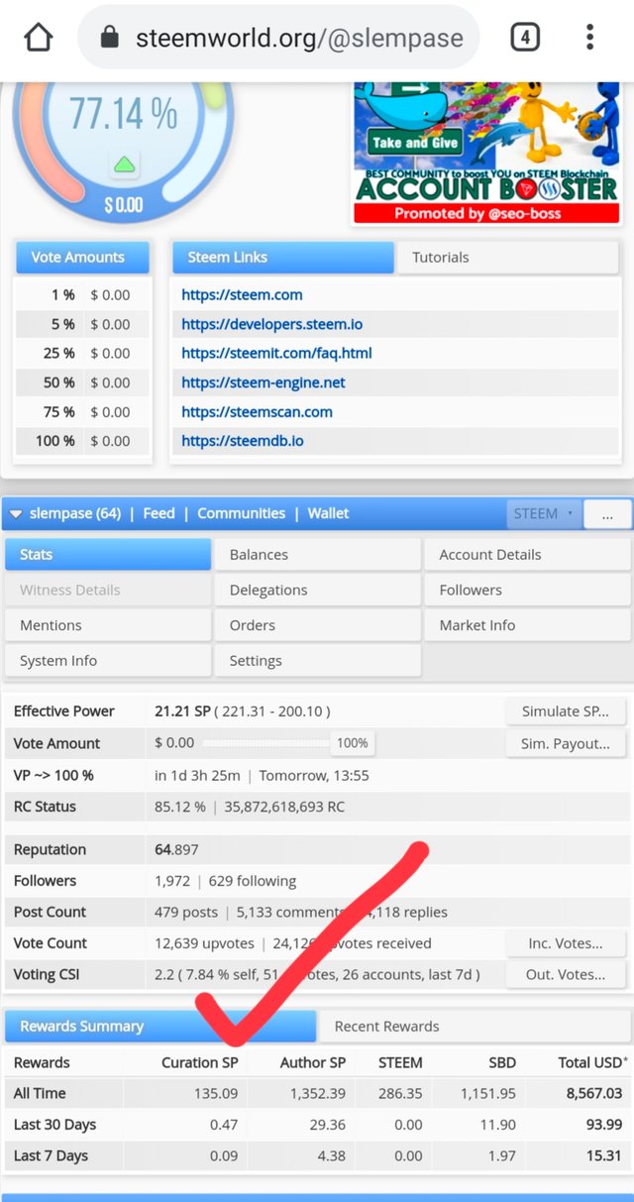The width and height of the screenshot is (634, 1202).
Task: Click the Simulate SP... button
Action: [566, 711]
